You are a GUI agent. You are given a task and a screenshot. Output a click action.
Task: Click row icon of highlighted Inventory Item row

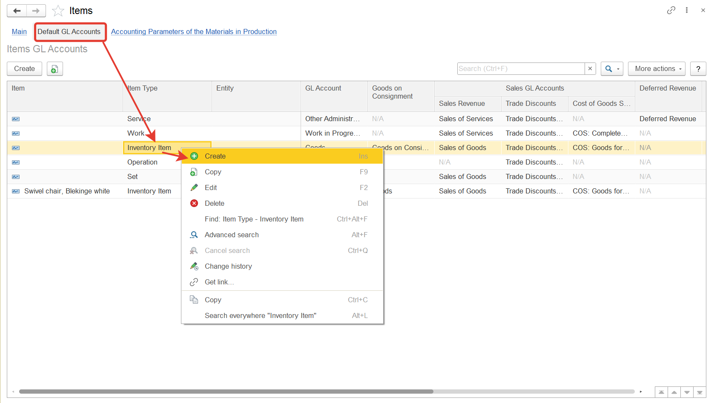coord(16,148)
